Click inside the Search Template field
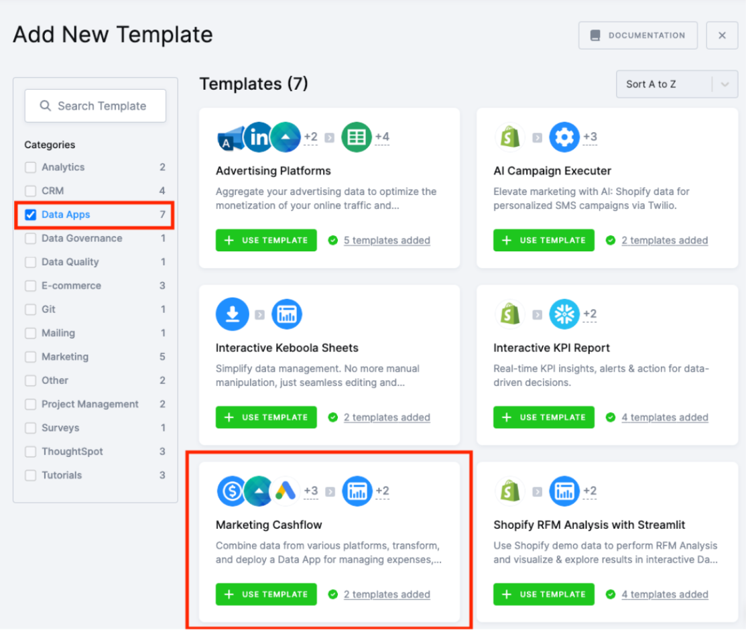Viewport: 746px width, 630px height. pos(95,106)
